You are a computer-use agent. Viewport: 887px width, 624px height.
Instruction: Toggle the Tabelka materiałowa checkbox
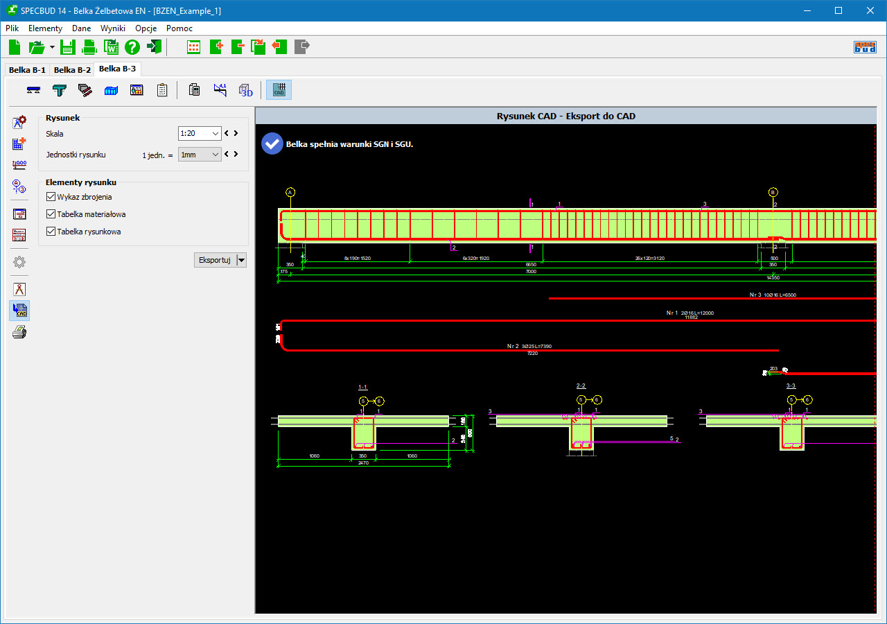(x=51, y=214)
